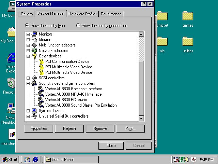
Task: Expand the System devices node
Action: click(x=28, y=111)
